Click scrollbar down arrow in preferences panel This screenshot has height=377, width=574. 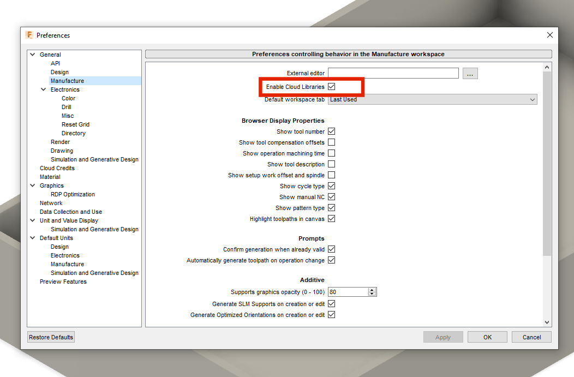click(547, 322)
